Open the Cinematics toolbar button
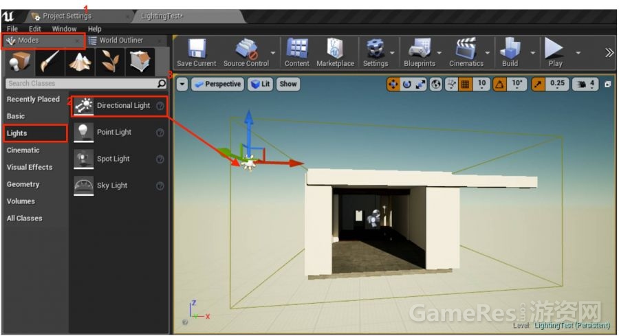Viewport: 619px width, 336px height. click(x=466, y=53)
